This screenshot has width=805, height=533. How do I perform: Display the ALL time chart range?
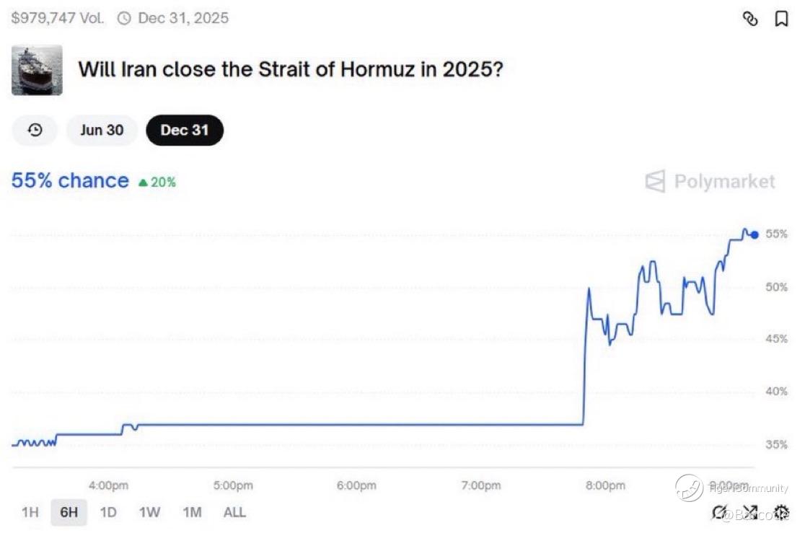234,513
